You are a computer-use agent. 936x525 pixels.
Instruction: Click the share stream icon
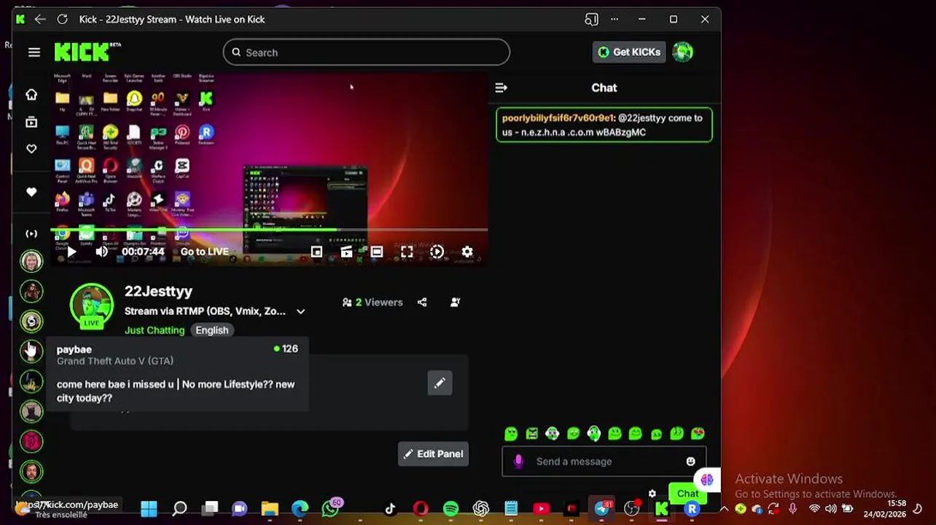click(x=422, y=302)
